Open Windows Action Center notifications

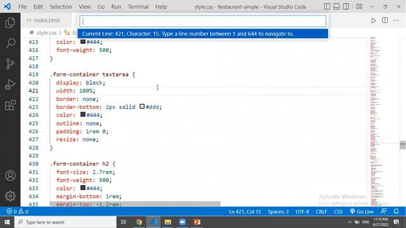[x=396, y=222]
